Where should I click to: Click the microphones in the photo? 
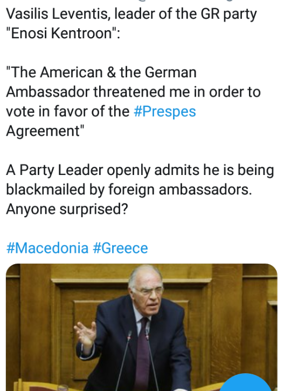click(x=138, y=362)
